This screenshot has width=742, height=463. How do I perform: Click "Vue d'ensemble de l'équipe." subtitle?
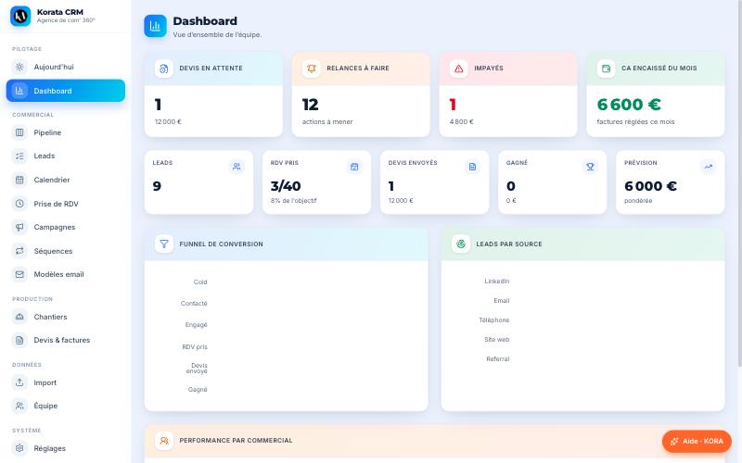point(217,35)
